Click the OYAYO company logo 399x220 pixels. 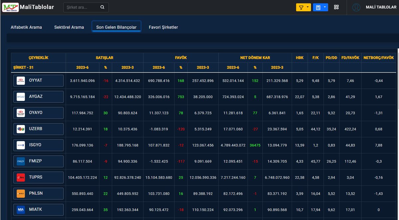[21, 113]
